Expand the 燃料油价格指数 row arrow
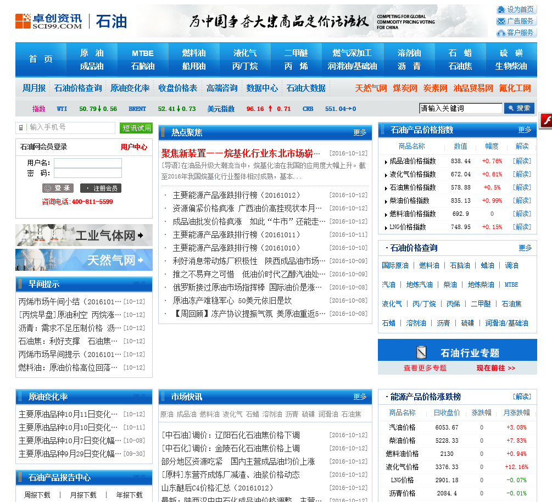552x502 pixels. 386,215
